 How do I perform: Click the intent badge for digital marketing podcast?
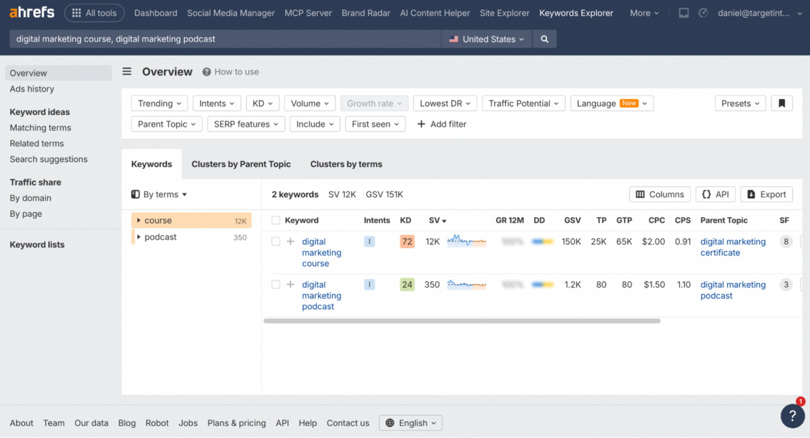tap(369, 284)
